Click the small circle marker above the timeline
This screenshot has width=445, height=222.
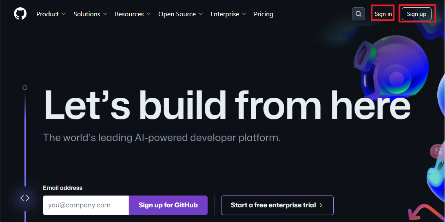coord(25,88)
